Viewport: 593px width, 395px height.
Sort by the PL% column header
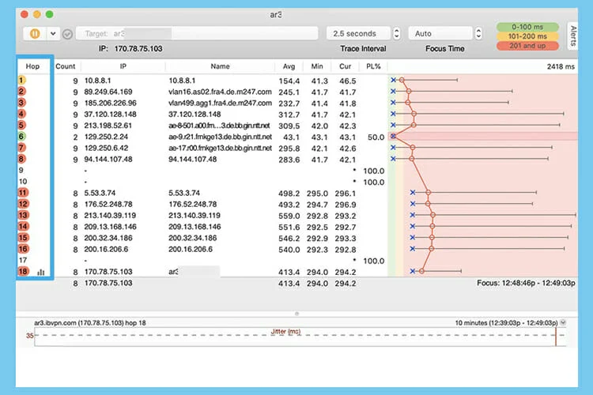(x=373, y=66)
